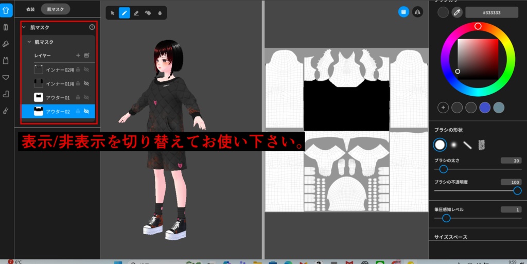Toggle the mirror symmetry painting button
This screenshot has height=264, width=527.
click(418, 12)
